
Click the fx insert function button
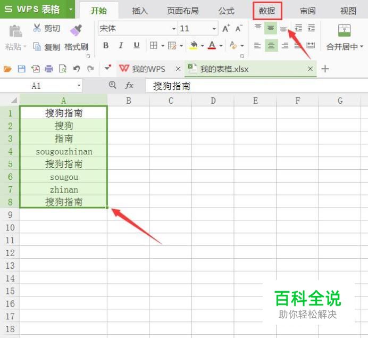129,85
